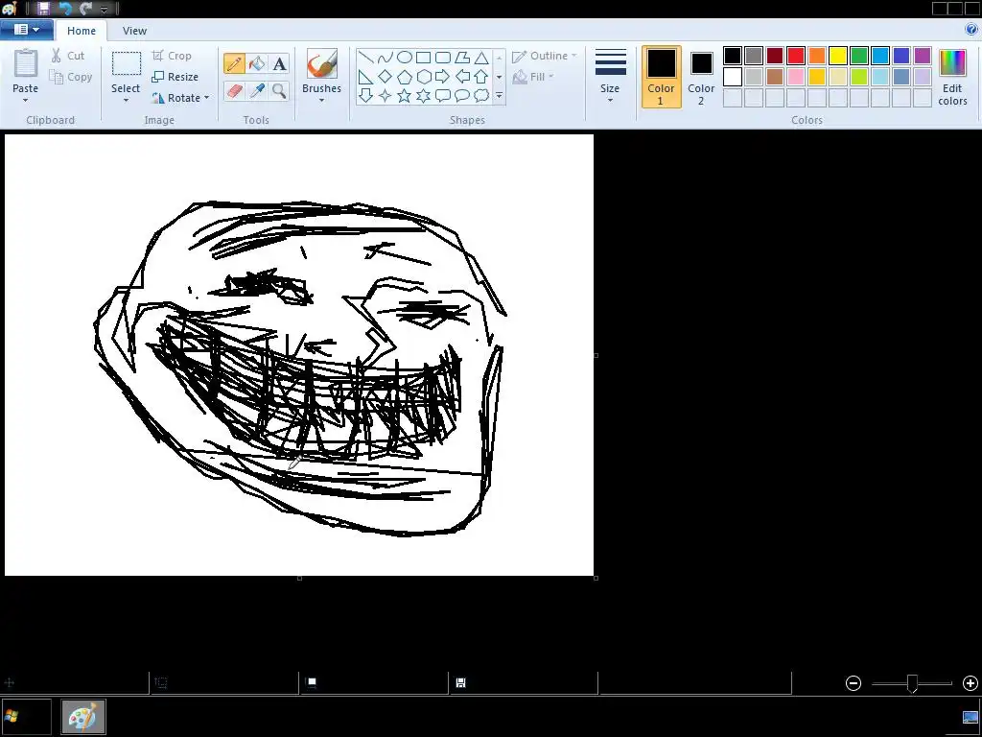This screenshot has width=982, height=737.
Task: Open the Outline dropdown
Action: pos(545,56)
